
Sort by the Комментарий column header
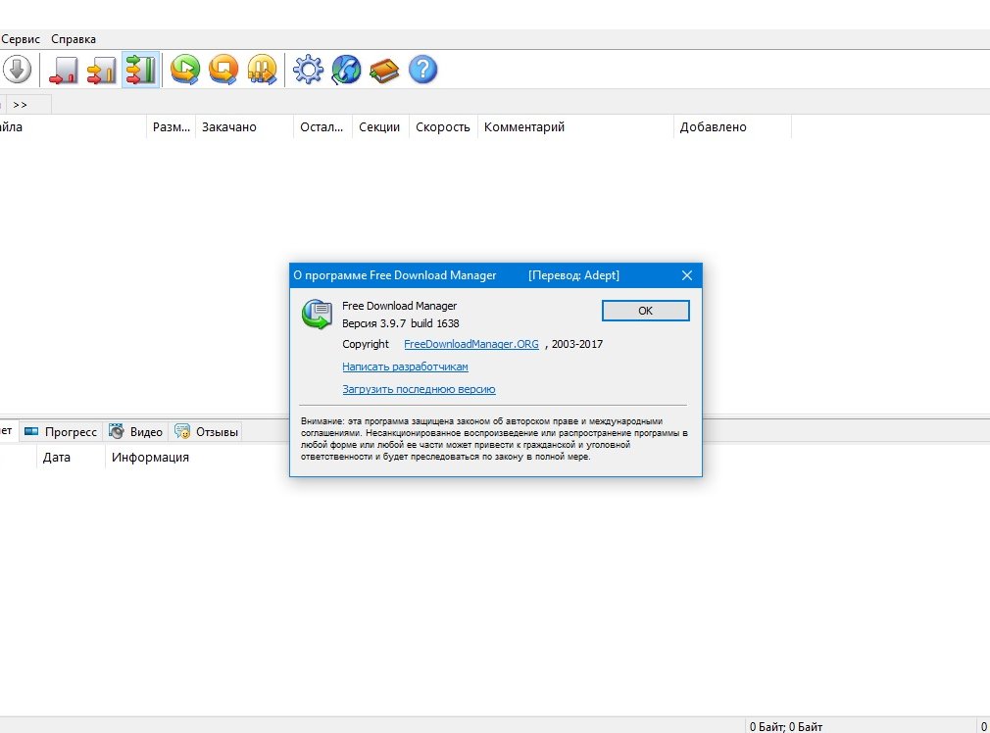click(575, 126)
